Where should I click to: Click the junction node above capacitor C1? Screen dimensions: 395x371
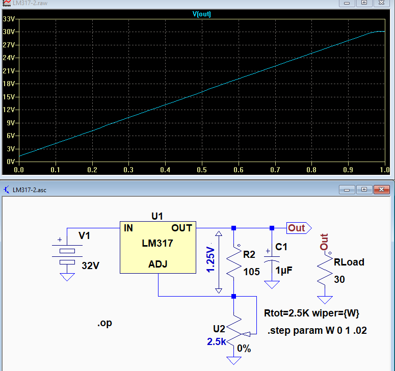point(272,228)
